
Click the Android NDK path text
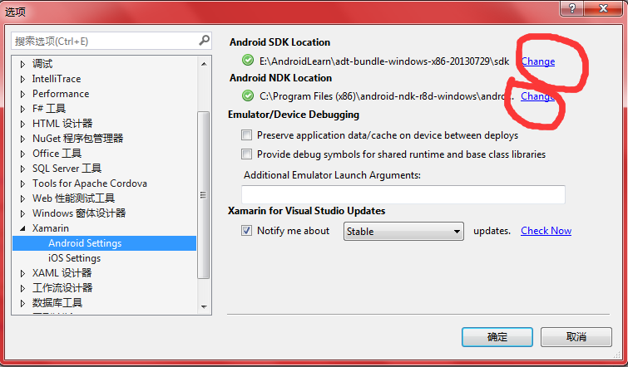[387, 96]
